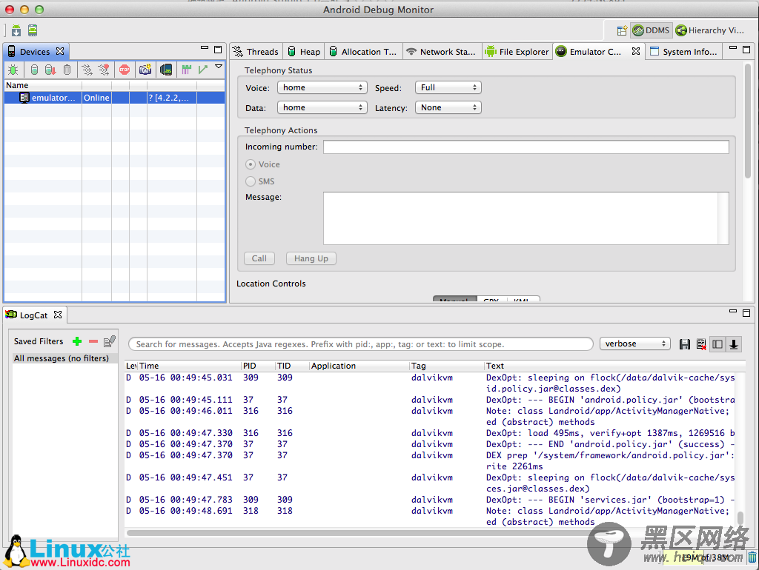This screenshot has width=759, height=570.
Task: Dump view hierarchy for UI Automator icon
Action: point(166,70)
